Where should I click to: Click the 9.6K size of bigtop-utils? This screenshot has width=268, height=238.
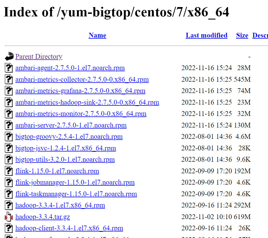[243, 159]
